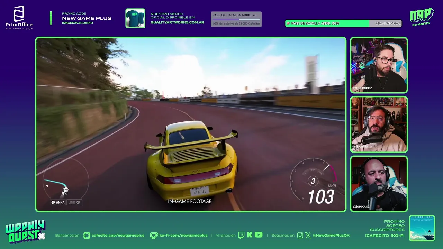Click the 'Miranos en' label
The height and width of the screenshot is (249, 443).
225,236
